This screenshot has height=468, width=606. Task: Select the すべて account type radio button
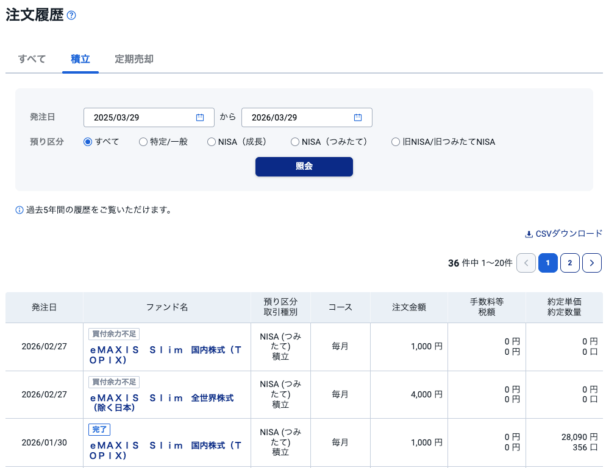pyautogui.click(x=88, y=142)
